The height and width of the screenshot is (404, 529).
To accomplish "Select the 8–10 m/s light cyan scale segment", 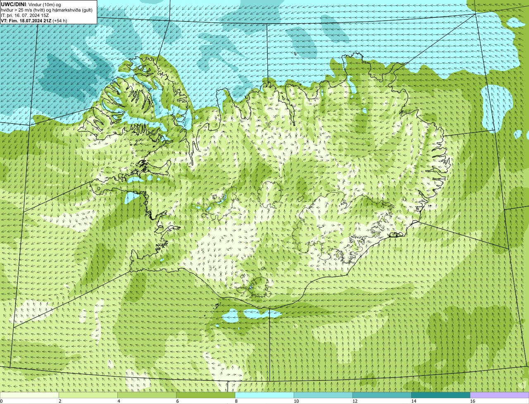I will (x=264, y=395).
